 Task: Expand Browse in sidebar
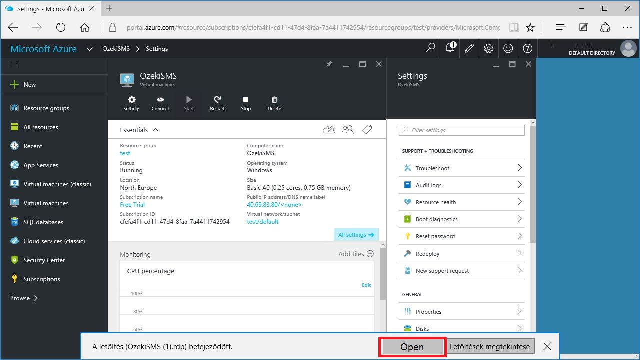(24, 298)
